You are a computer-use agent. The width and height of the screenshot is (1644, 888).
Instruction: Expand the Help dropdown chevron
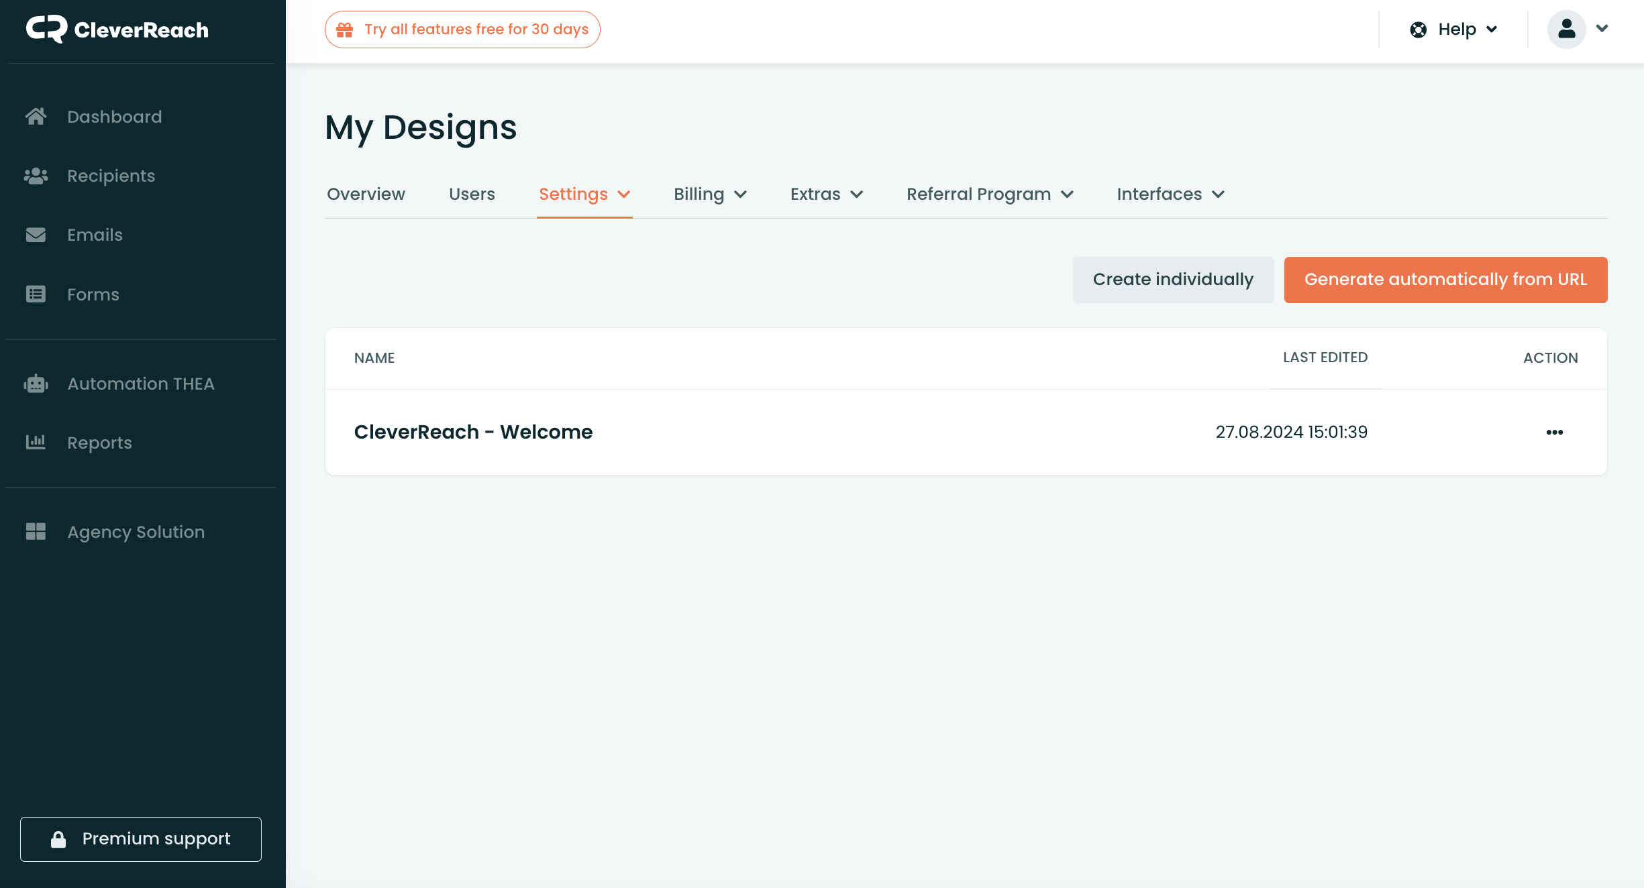tap(1492, 30)
